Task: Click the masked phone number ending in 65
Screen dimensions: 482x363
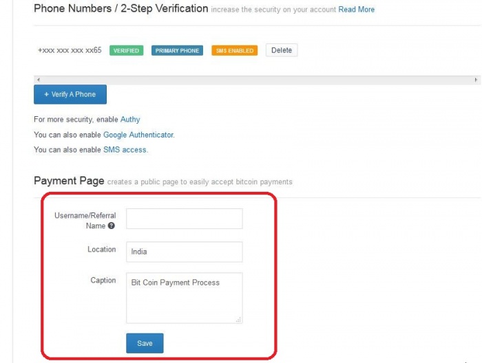Action: [x=70, y=51]
